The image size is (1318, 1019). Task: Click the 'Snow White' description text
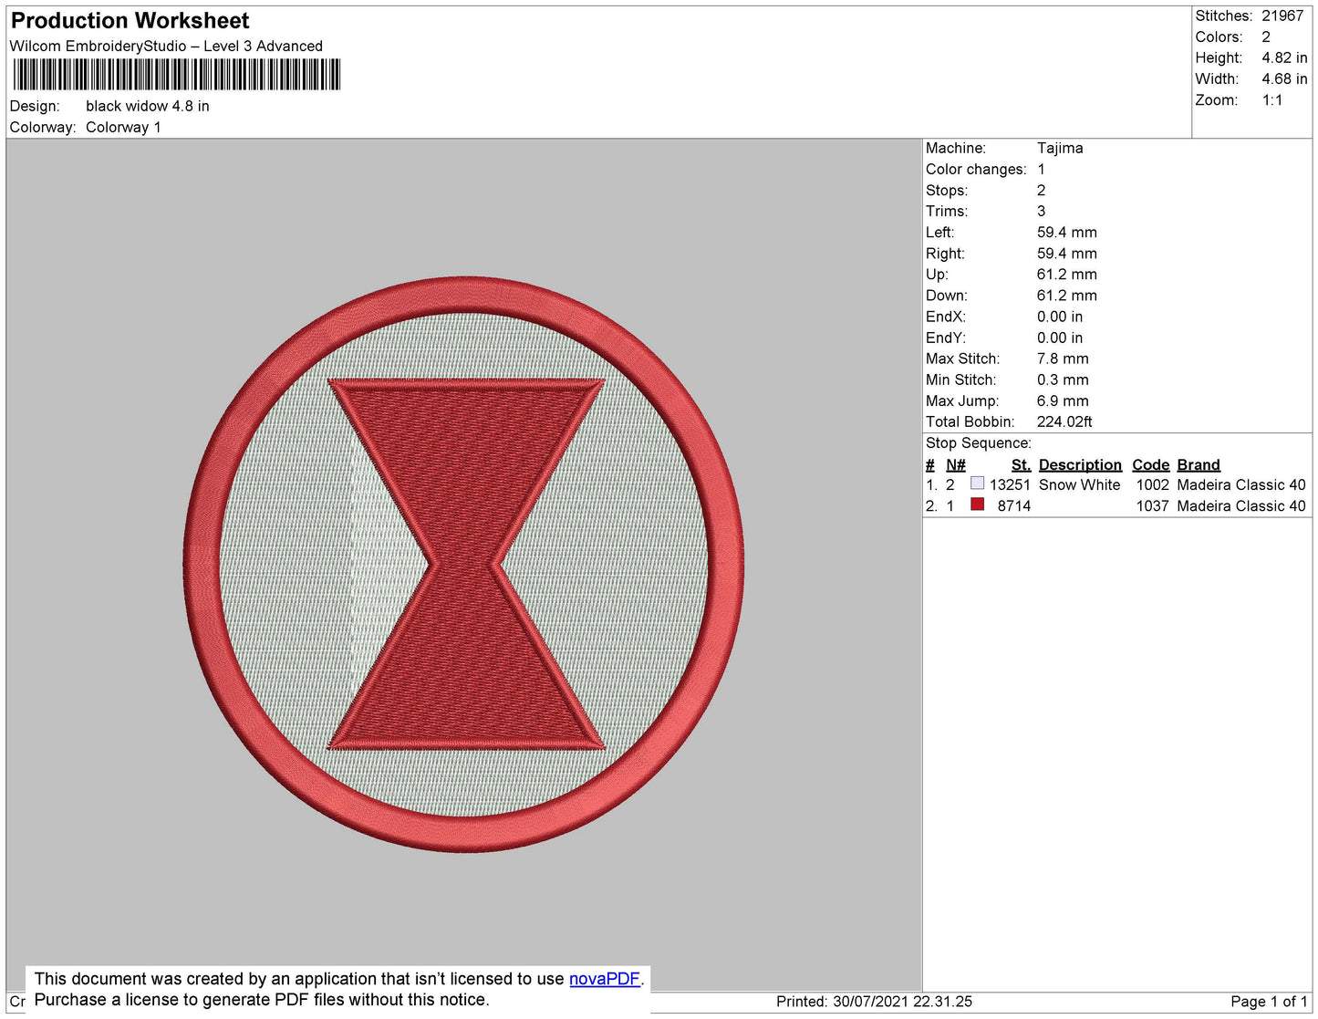coord(1079,484)
